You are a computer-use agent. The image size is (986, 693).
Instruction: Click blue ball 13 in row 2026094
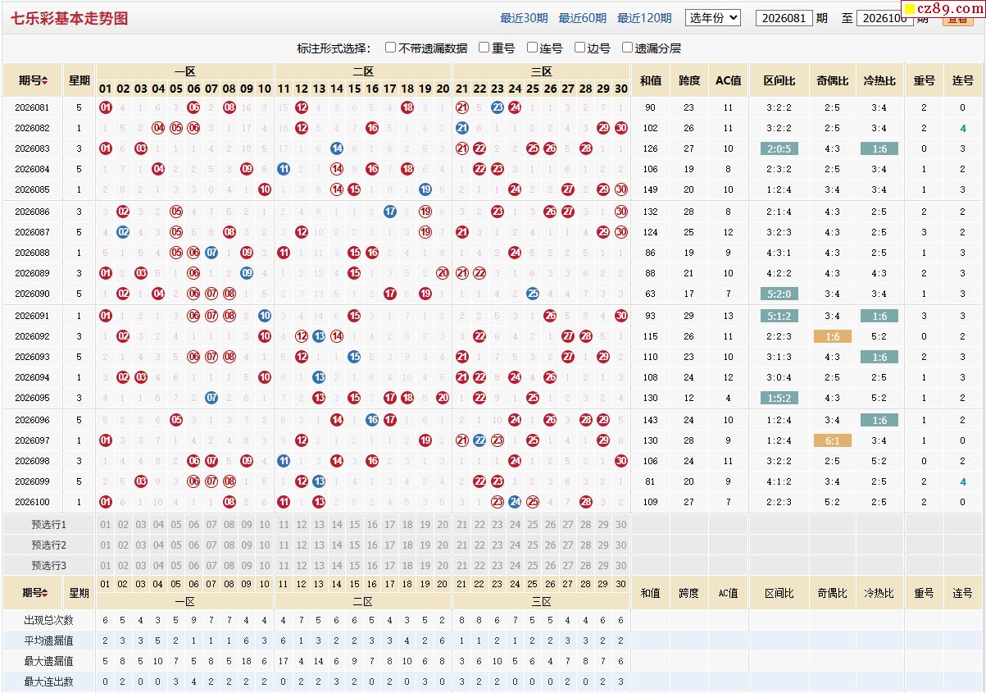319,377
